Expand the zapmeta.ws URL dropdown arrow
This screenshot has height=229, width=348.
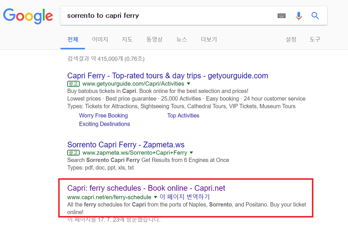click(x=191, y=153)
